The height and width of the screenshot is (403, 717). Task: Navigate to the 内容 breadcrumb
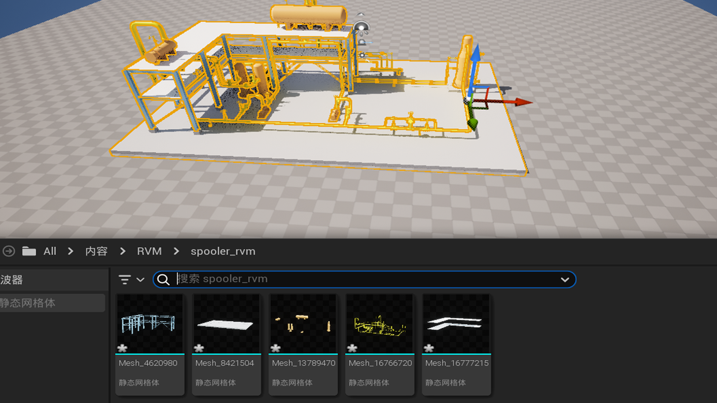click(x=96, y=251)
